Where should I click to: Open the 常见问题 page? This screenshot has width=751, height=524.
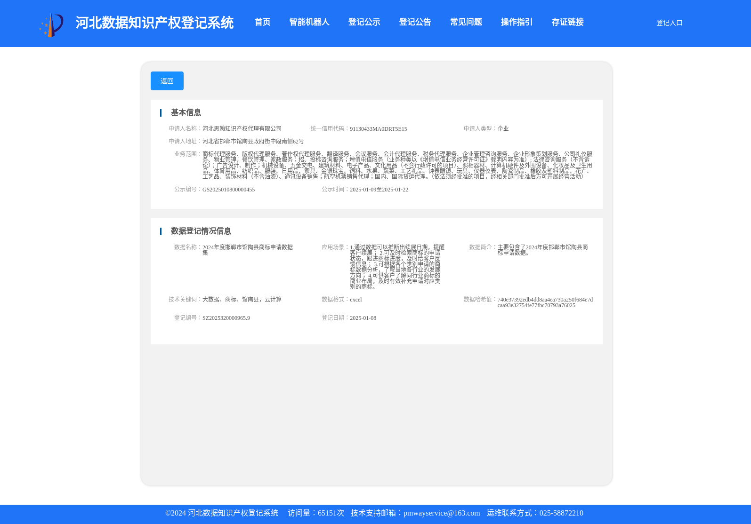click(x=466, y=22)
